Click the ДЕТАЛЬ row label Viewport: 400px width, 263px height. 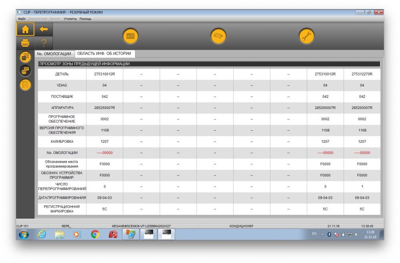(x=62, y=74)
